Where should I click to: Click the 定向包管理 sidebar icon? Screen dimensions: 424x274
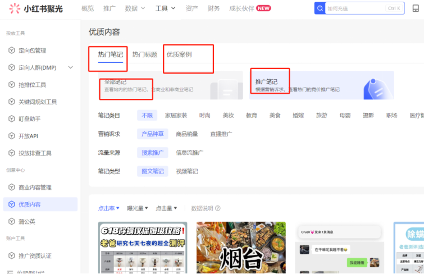pyautogui.click(x=11, y=51)
